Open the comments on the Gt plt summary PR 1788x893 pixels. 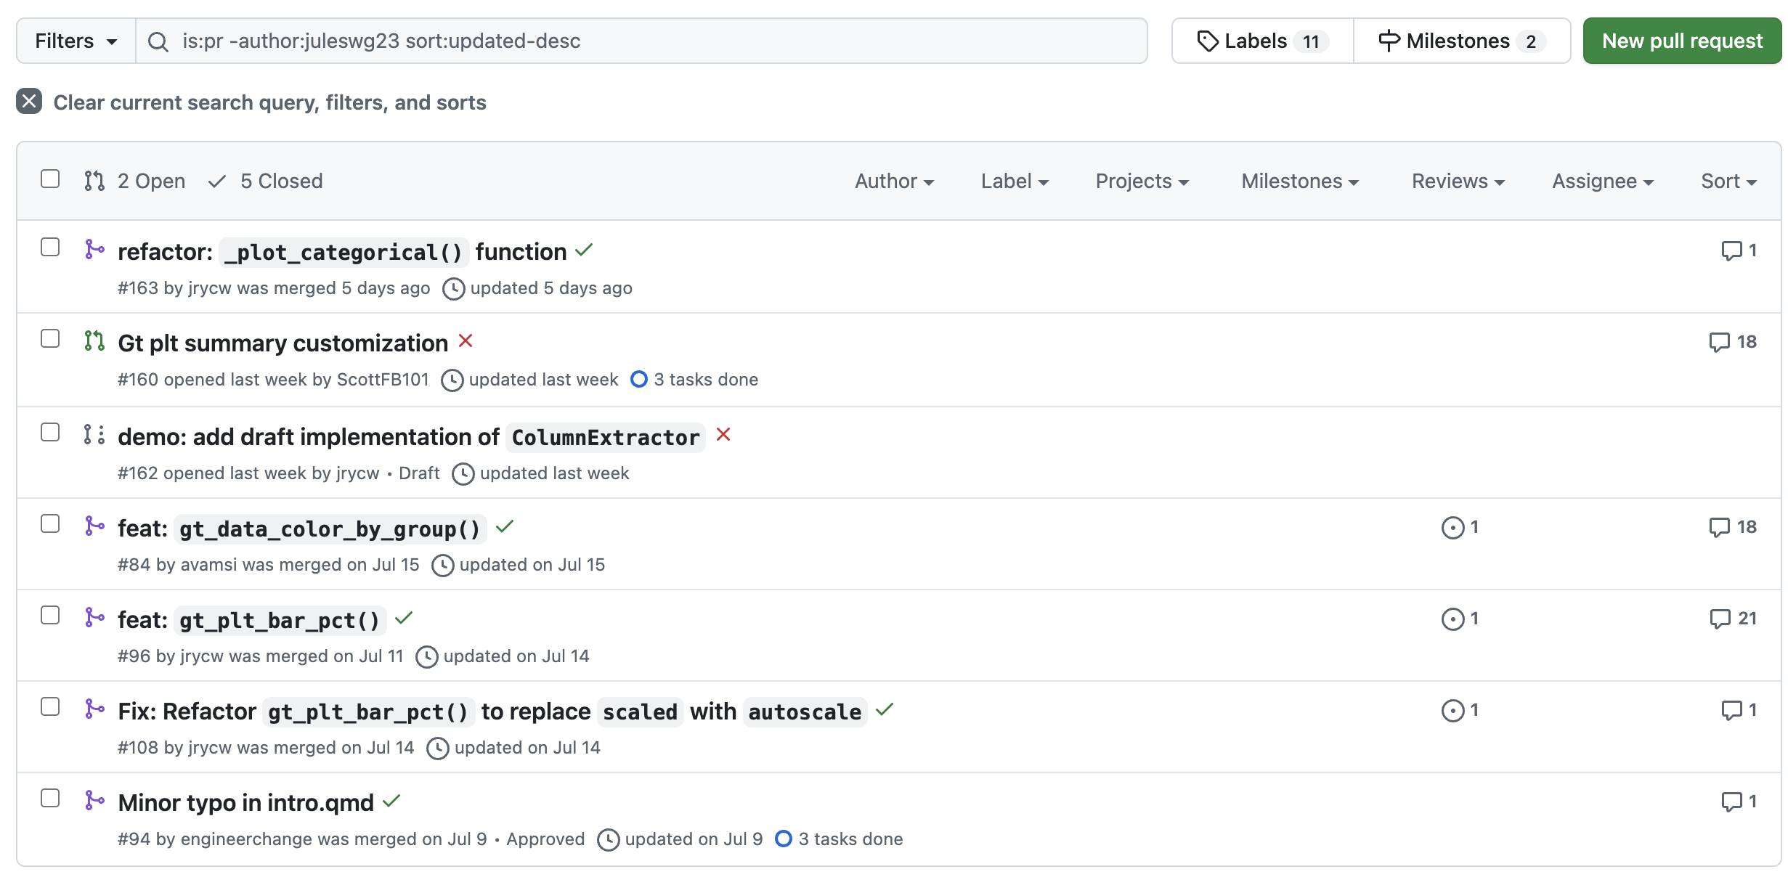tap(1720, 343)
